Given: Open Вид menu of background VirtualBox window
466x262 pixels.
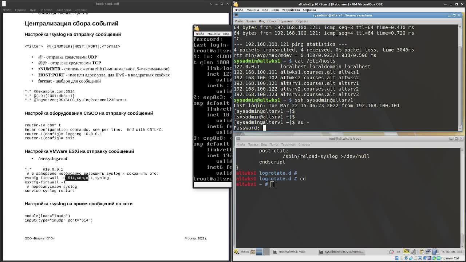Looking at the screenshot, I should (226, 34).
